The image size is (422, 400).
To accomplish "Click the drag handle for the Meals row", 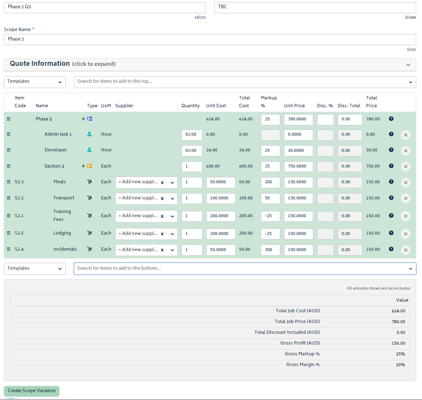I will pos(9,182).
